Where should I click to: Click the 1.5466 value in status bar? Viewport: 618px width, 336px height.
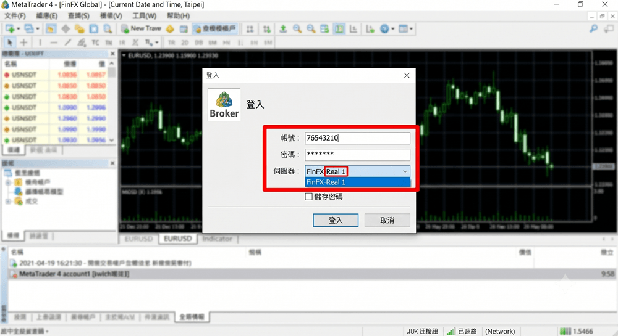point(583,331)
